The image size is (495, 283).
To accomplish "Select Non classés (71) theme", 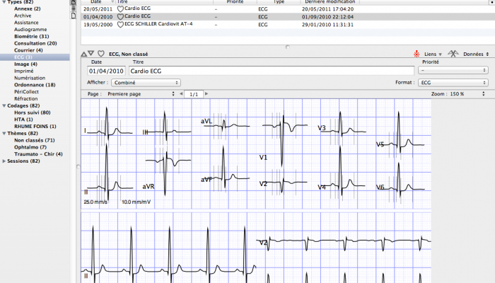I will [35, 140].
